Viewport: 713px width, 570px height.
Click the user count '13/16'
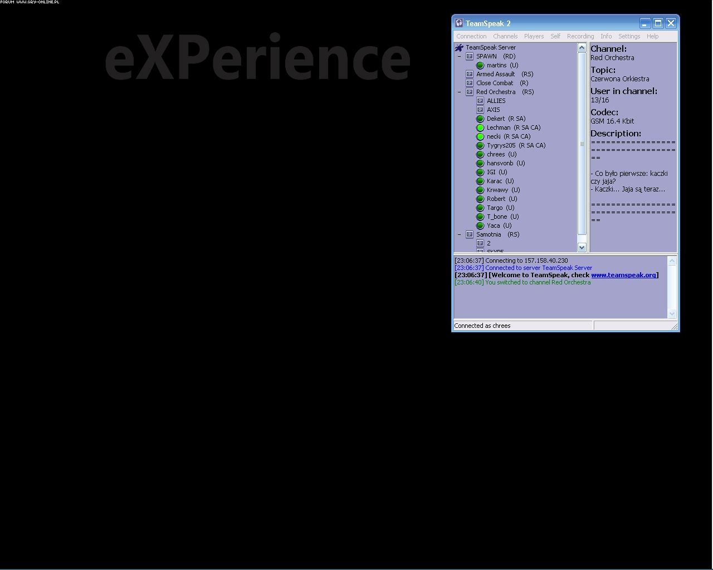(600, 100)
